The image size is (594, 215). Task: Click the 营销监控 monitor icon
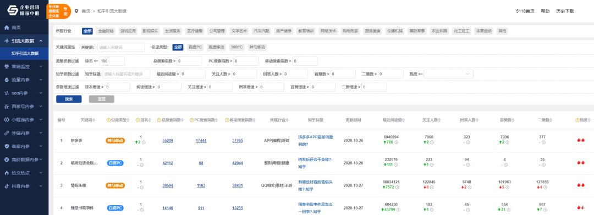[x=7, y=66]
